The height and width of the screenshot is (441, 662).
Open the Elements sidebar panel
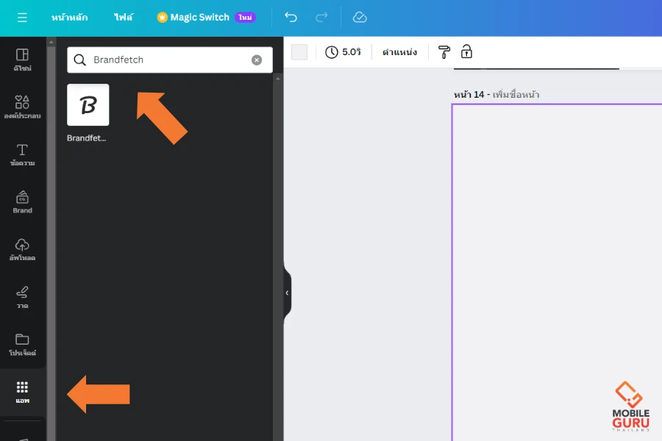point(22,107)
